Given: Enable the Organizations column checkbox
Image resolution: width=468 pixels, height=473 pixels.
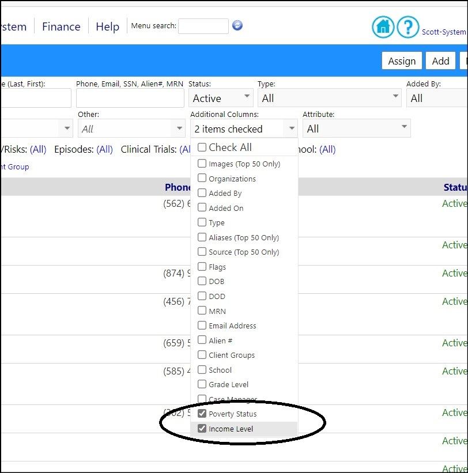Looking at the screenshot, I should pos(202,178).
